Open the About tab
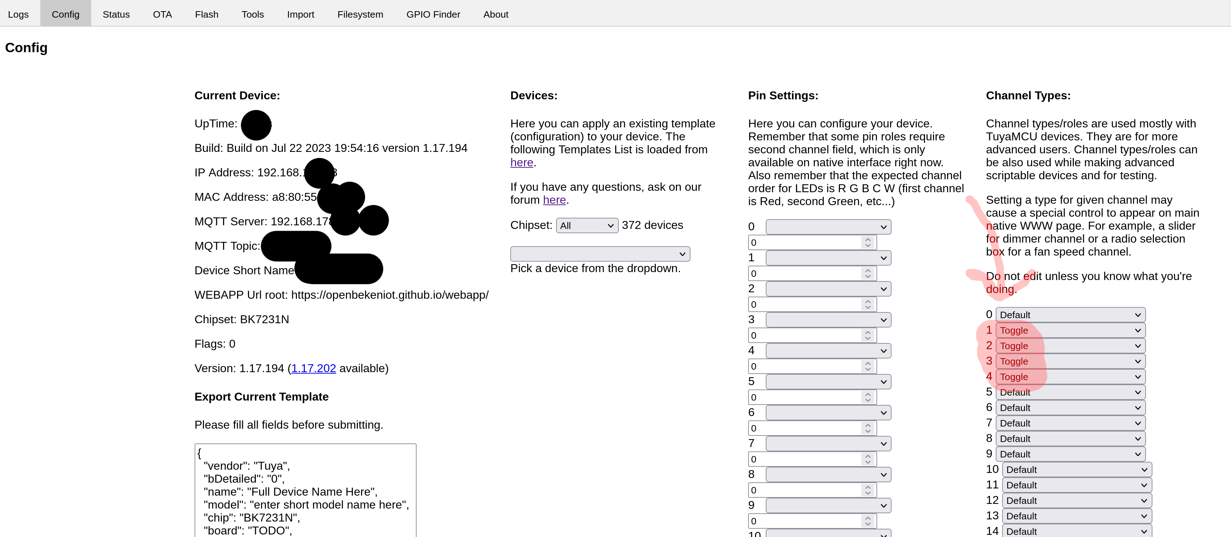Screen dimensions: 1231x537 495,14
